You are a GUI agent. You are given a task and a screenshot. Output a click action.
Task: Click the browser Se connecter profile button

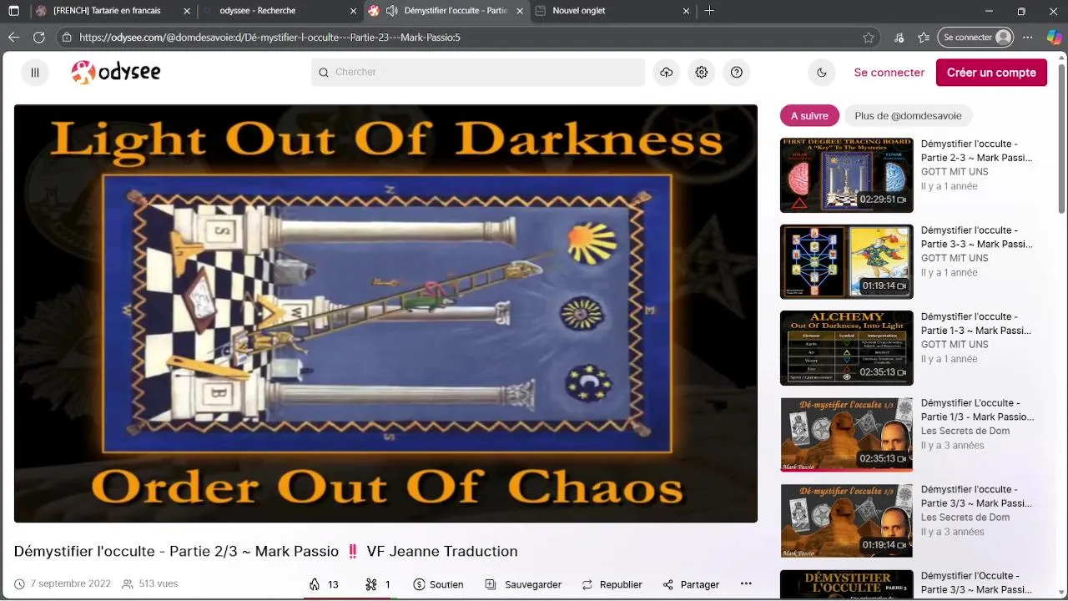pos(976,38)
